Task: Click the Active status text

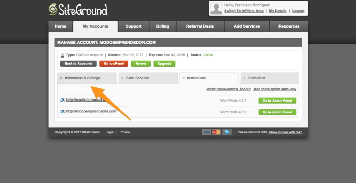Action: [x=208, y=55]
